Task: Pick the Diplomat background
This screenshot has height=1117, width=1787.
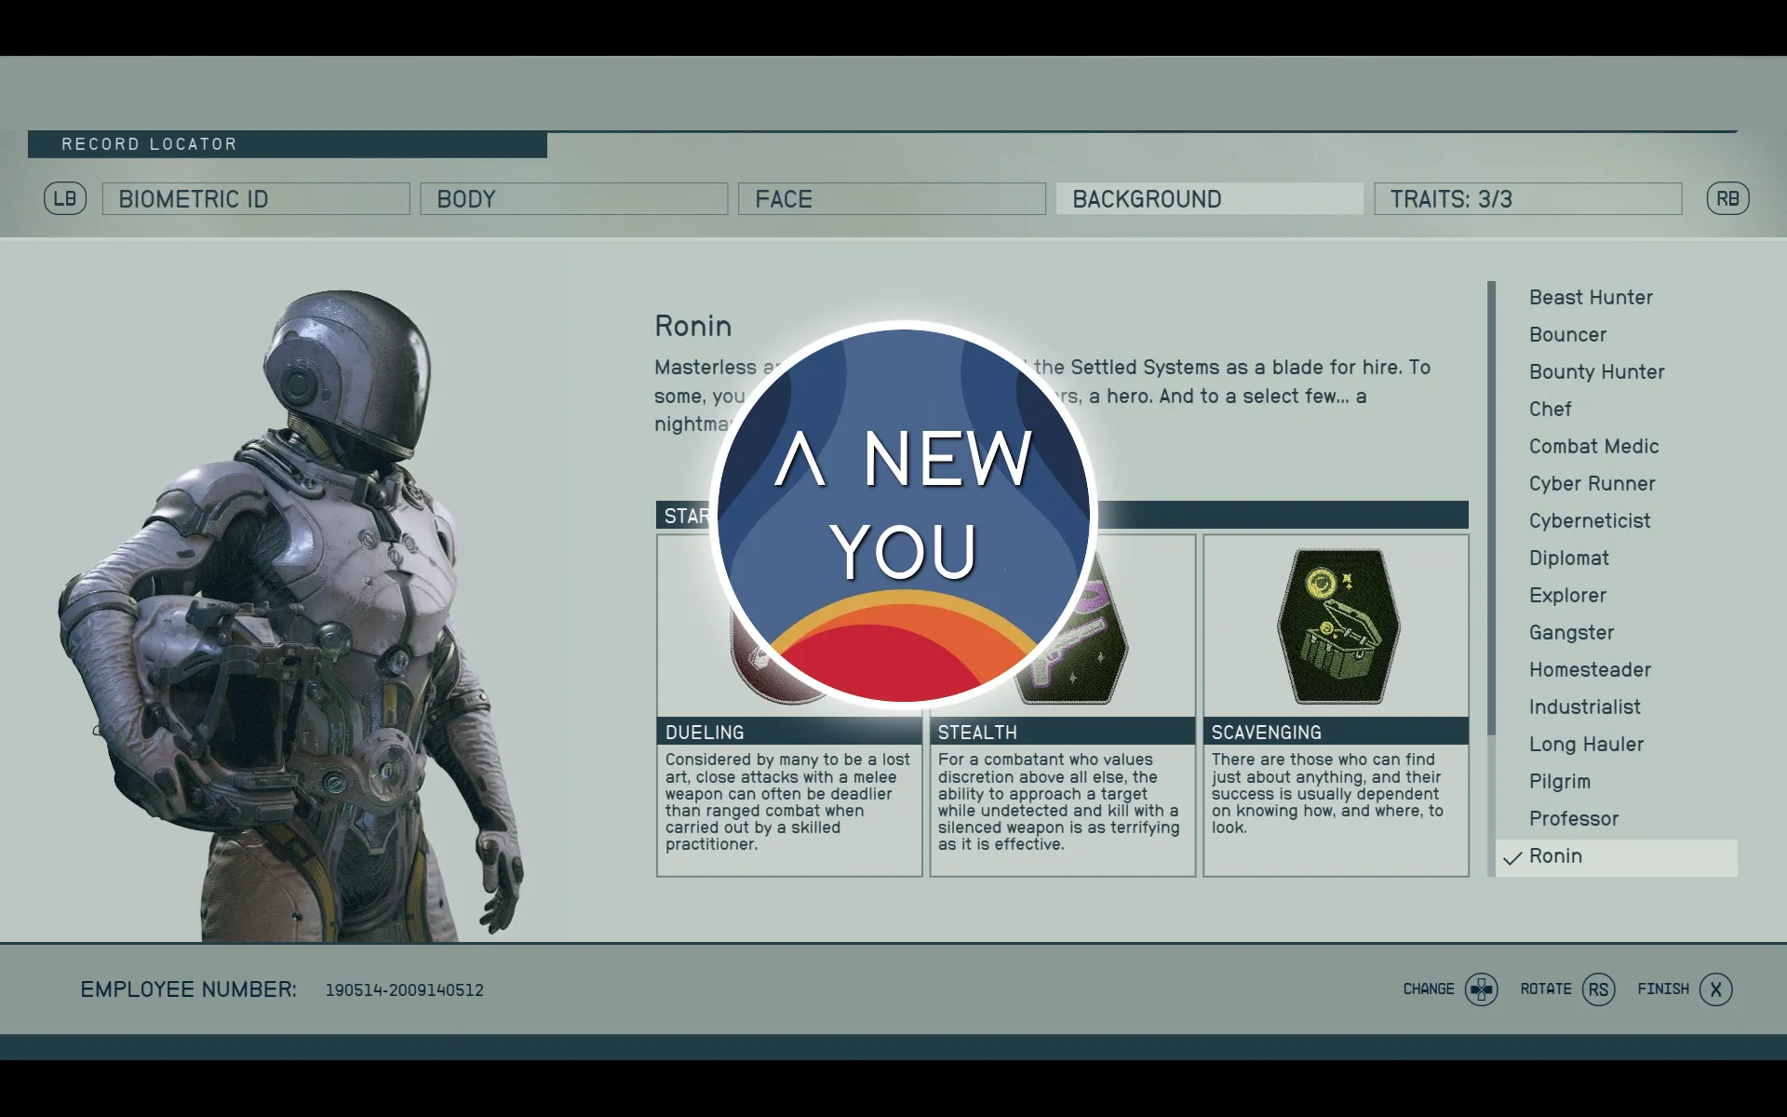Action: (x=1569, y=558)
